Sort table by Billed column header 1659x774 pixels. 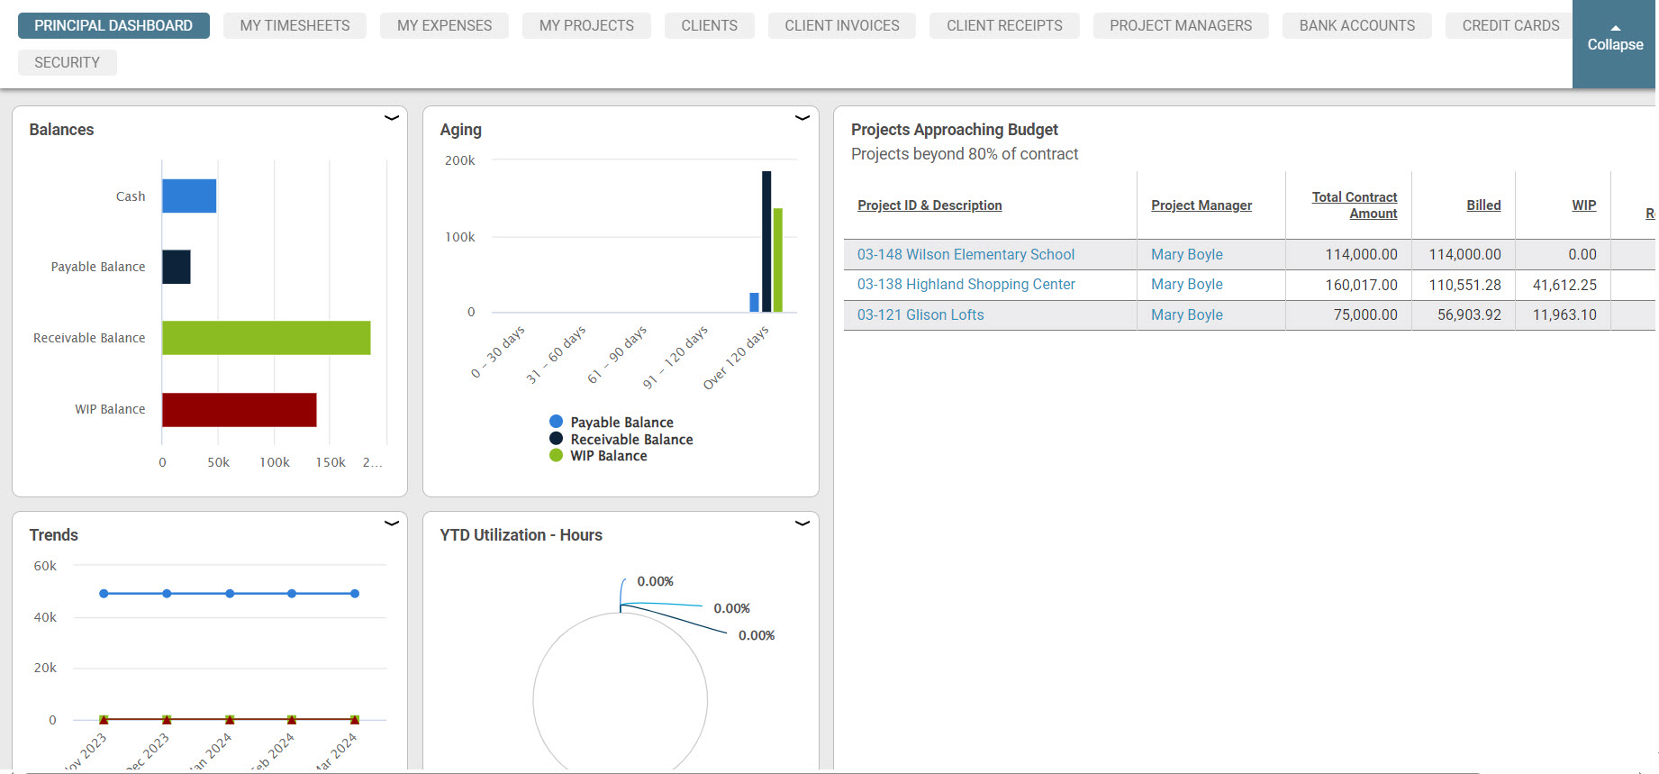(x=1482, y=205)
